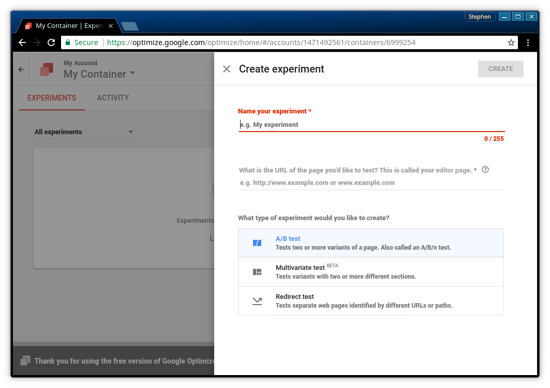Maximize the browser window
This screenshot has height=388, width=550.
(x=518, y=17)
